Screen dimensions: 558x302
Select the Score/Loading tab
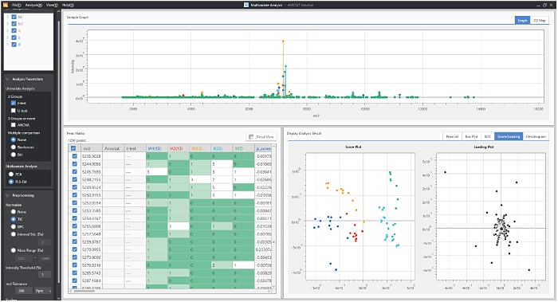pos(509,136)
